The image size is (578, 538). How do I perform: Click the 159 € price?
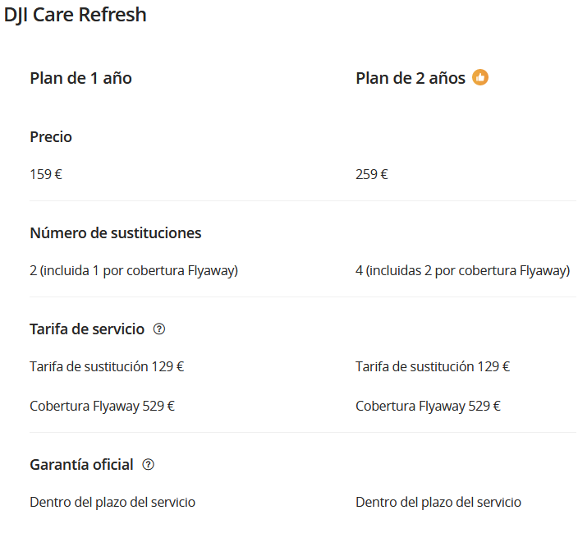(46, 174)
